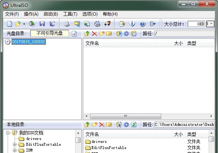This screenshot has width=218, height=153.
Task: Click the Set boot file icon in image pane
Action: pyautogui.click(x=134, y=34)
